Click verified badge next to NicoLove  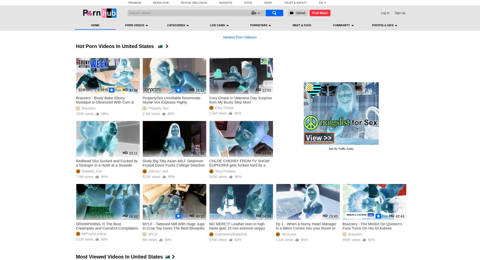pyautogui.click(x=278, y=234)
